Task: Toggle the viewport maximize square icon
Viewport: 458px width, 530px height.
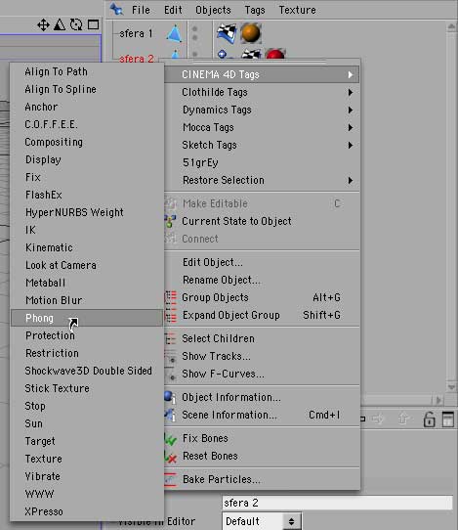Action: pyautogui.click(x=93, y=24)
